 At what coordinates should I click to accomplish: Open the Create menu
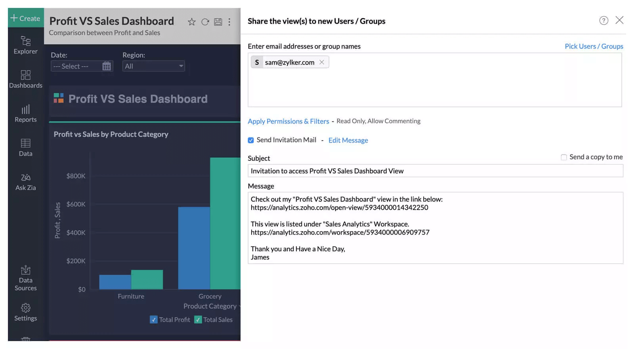tap(25, 18)
